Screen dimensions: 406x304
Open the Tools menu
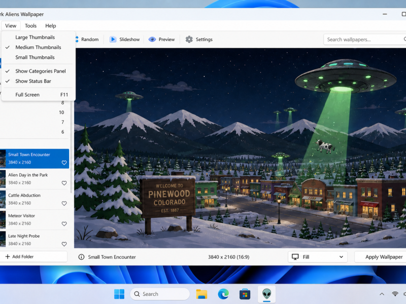click(30, 26)
